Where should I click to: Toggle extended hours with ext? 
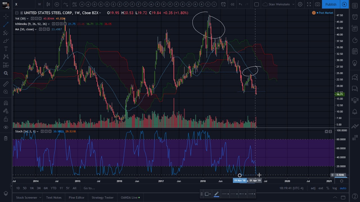[x=321, y=188]
